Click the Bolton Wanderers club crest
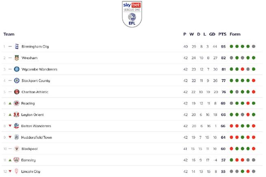 tap(16, 126)
